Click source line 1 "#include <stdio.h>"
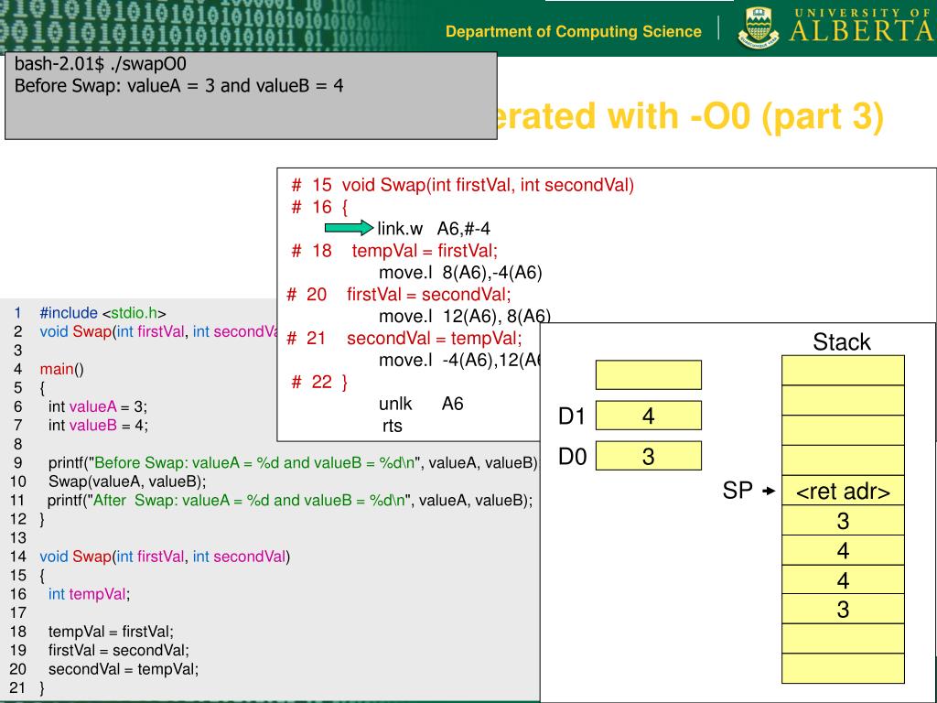937x703 pixels. [102, 313]
